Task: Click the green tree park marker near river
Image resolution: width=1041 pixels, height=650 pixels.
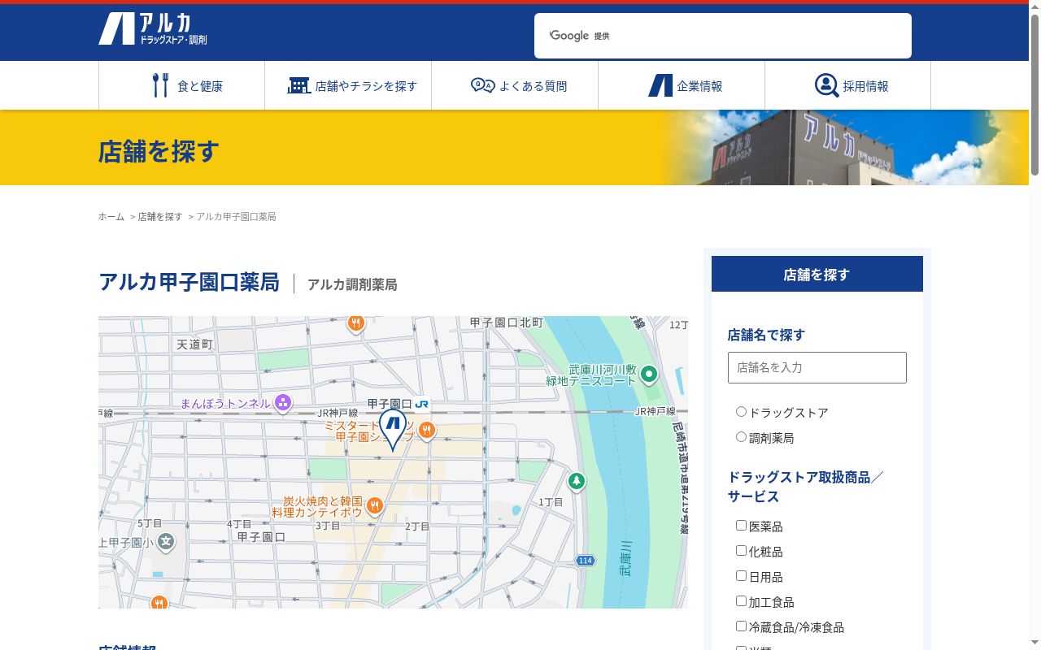Action: (x=577, y=482)
